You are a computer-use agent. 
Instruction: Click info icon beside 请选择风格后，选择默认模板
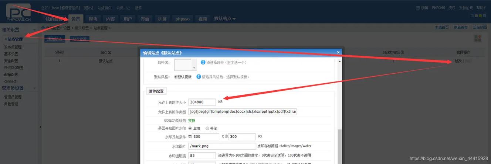[x=199, y=77]
